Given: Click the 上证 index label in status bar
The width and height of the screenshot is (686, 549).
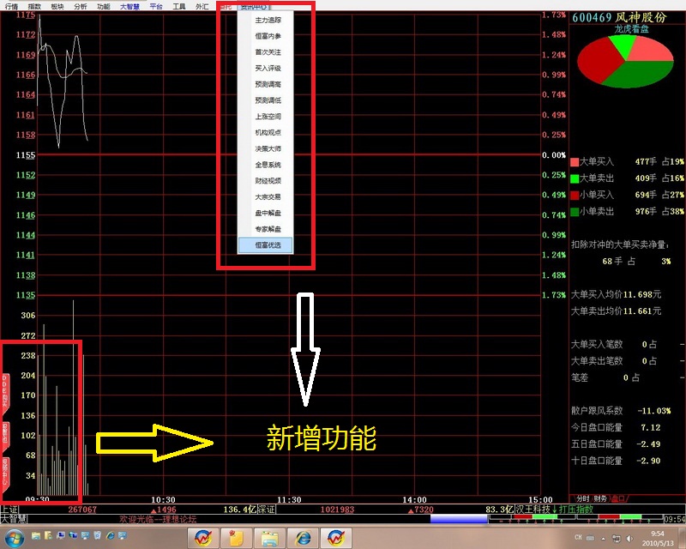Looking at the screenshot, I should click(9, 510).
